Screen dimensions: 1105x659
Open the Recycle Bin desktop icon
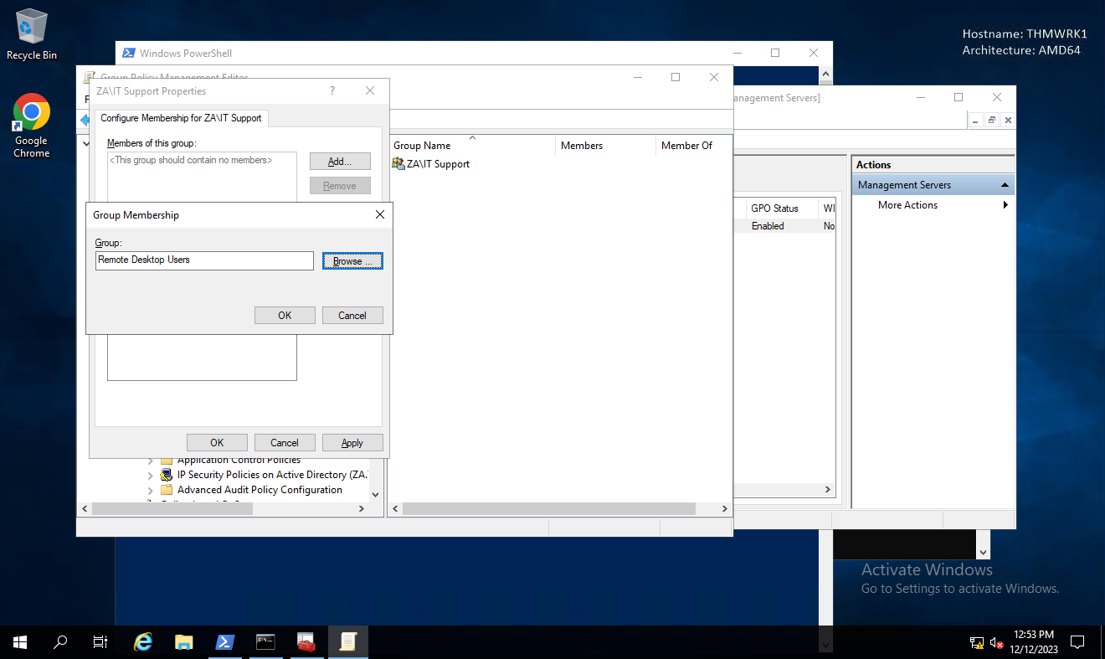click(x=32, y=34)
